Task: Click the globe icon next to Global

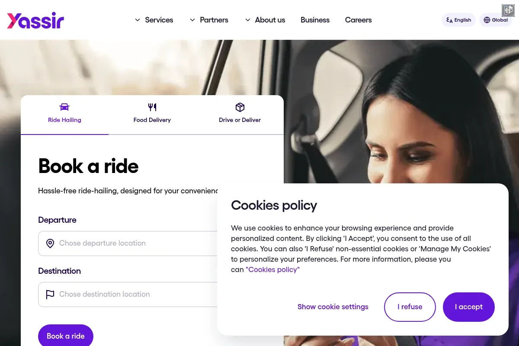Action: (x=487, y=20)
